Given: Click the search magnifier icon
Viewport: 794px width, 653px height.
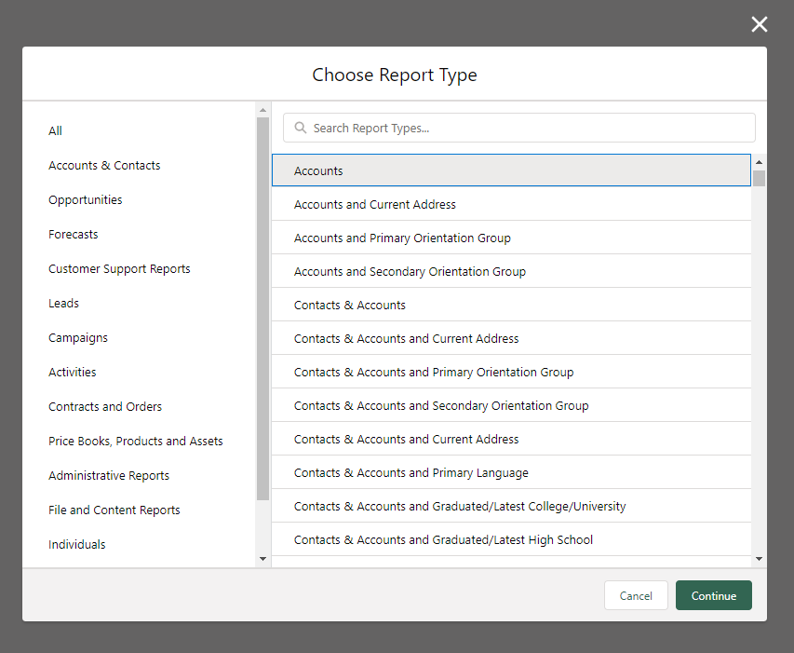Looking at the screenshot, I should click(x=301, y=129).
